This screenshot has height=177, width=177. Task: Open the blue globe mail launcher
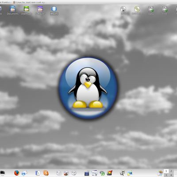pyautogui.click(x=24, y=173)
